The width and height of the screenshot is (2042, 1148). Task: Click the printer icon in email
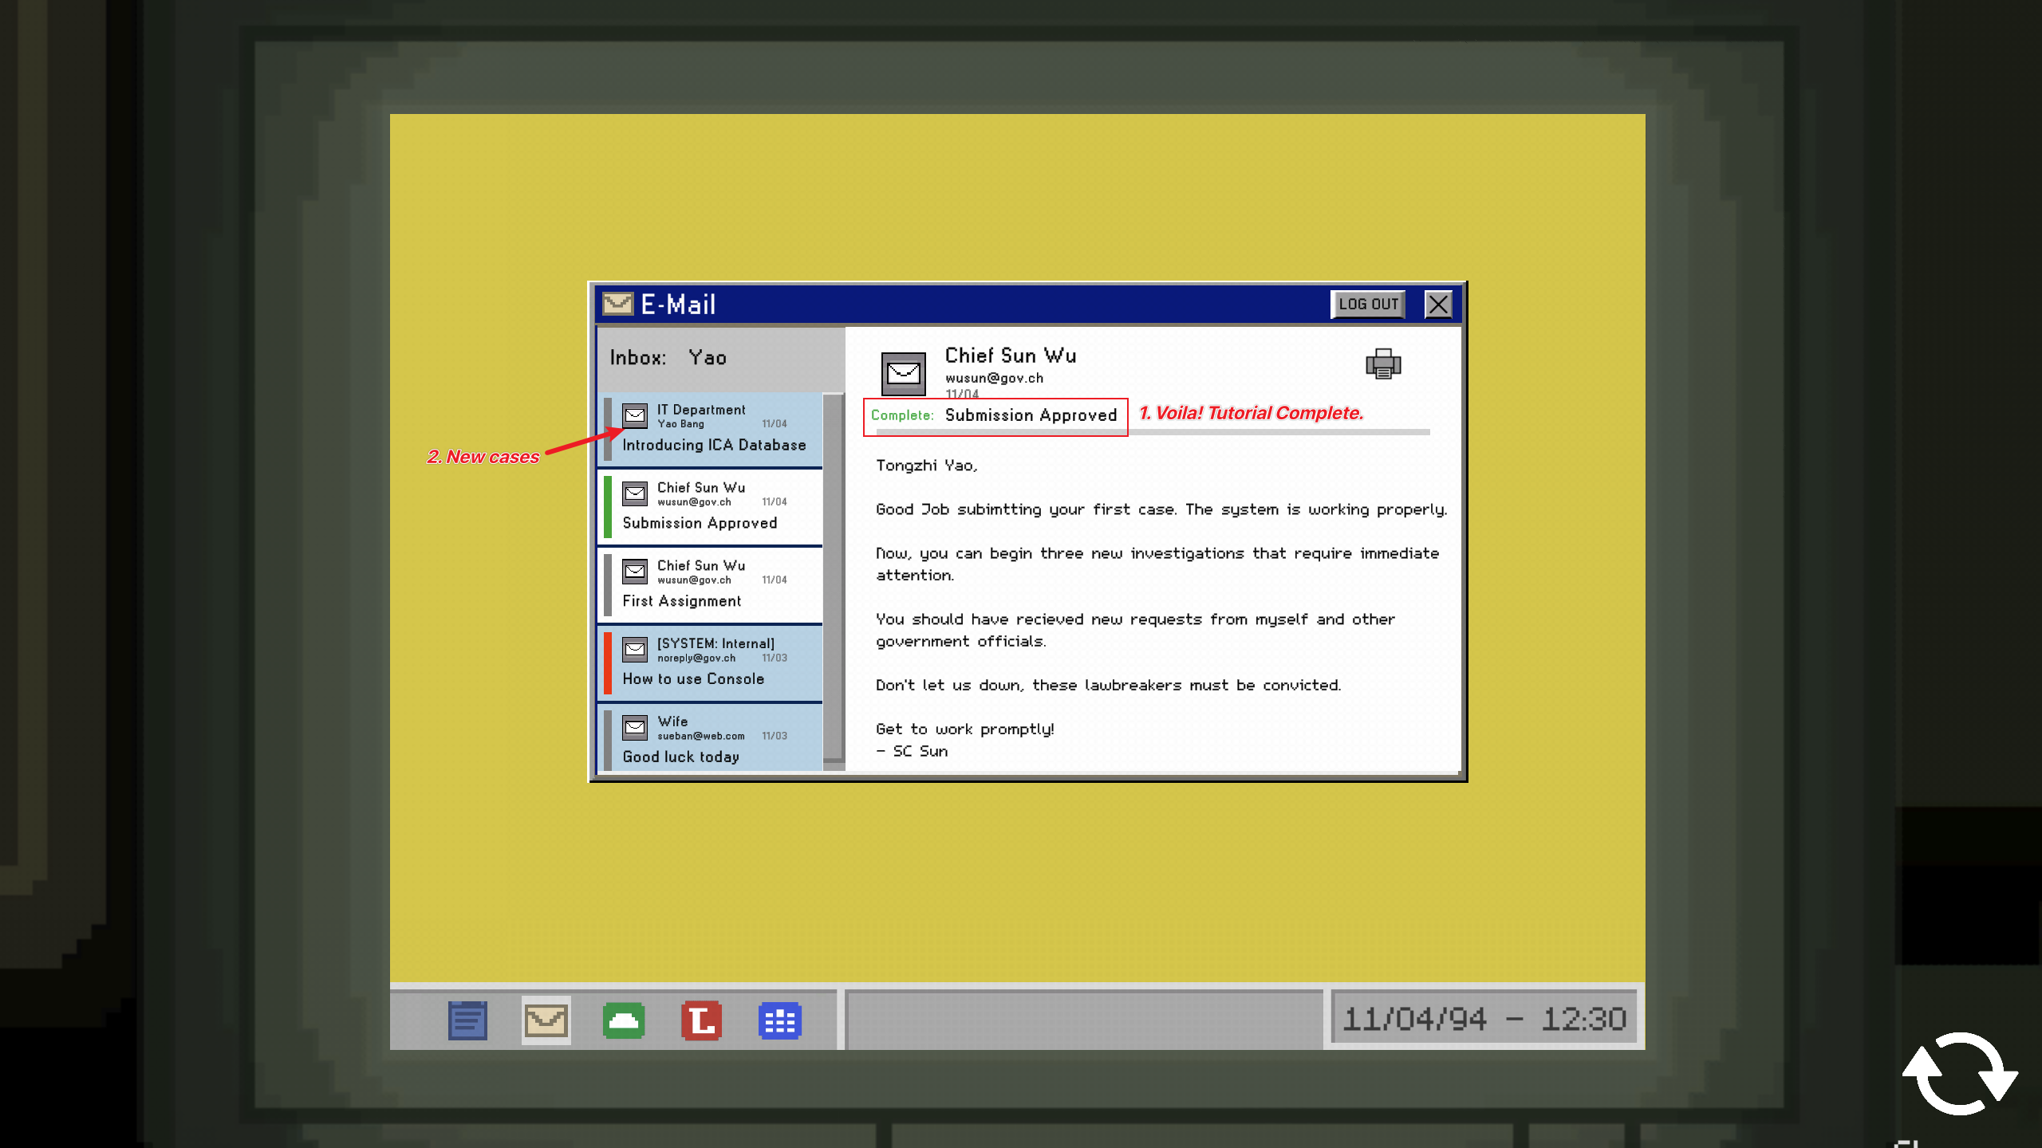(x=1382, y=364)
